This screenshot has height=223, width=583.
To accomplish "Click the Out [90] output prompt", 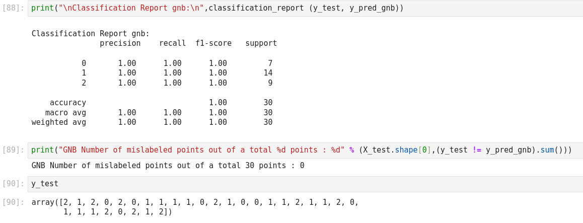I will pos(13,202).
